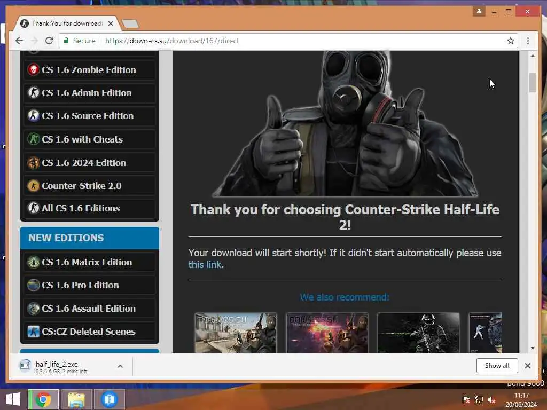Click the CS 1.6 Pro Edition icon
Screen dimensions: 547x410
tap(34, 285)
